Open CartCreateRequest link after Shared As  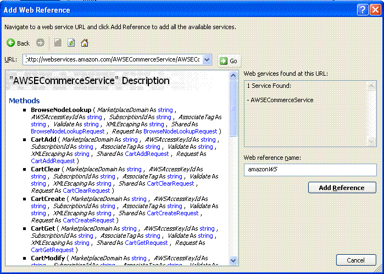(172, 213)
